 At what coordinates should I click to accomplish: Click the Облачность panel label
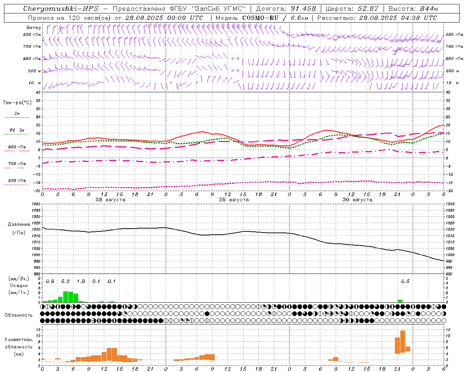click(19, 315)
